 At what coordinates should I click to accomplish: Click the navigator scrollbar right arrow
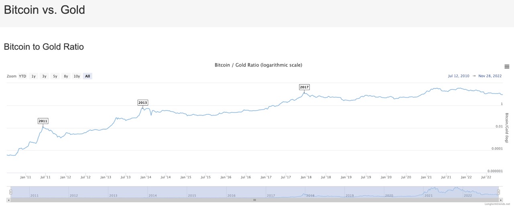(x=500, y=199)
